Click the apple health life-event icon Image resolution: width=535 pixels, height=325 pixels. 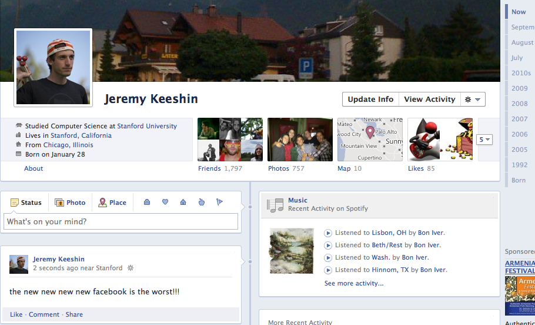201,203
